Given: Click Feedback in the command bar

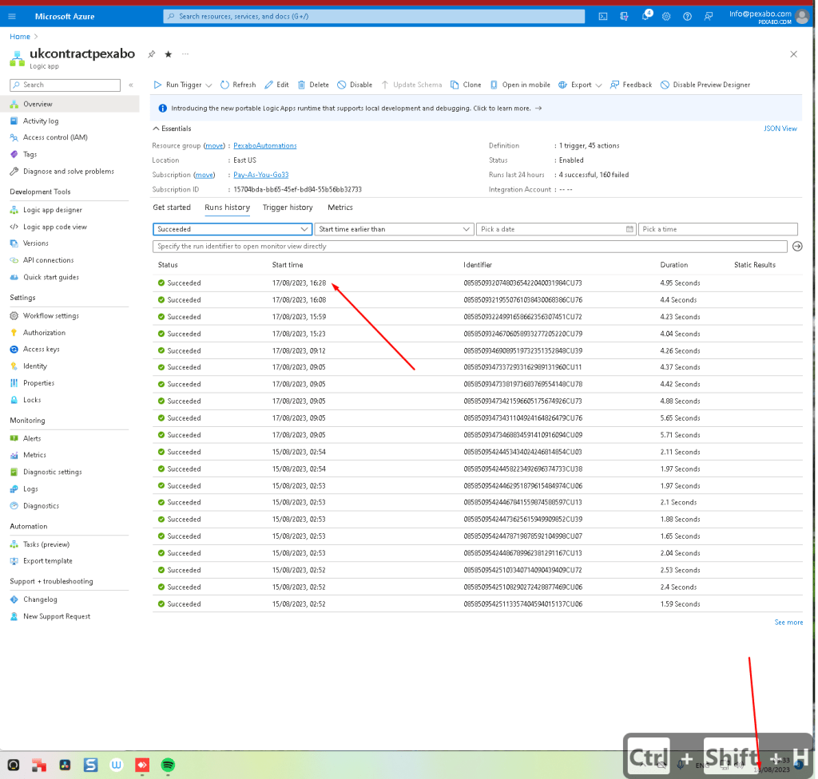Looking at the screenshot, I should [631, 85].
